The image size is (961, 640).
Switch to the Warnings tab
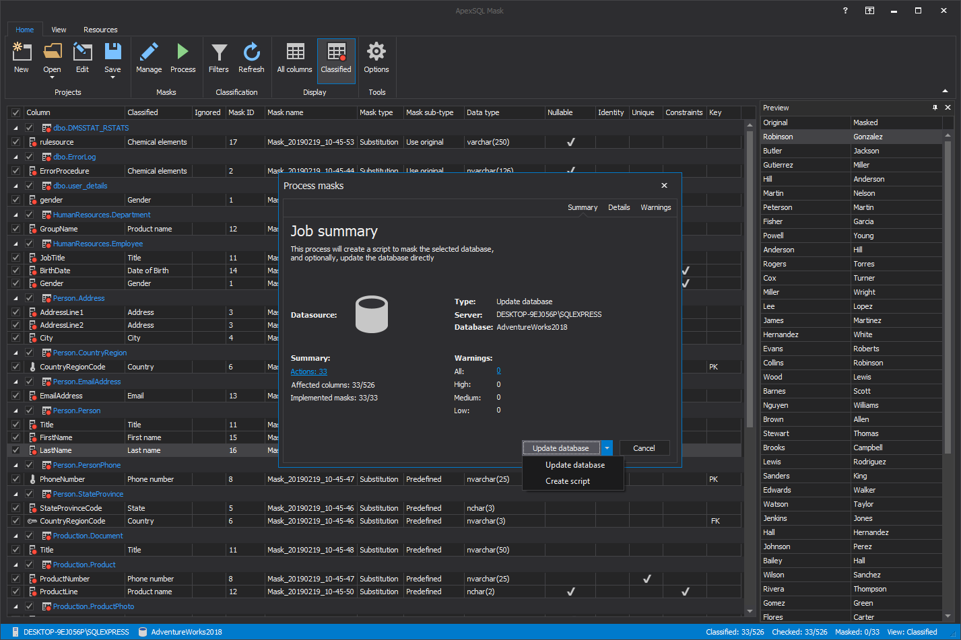pyautogui.click(x=655, y=207)
